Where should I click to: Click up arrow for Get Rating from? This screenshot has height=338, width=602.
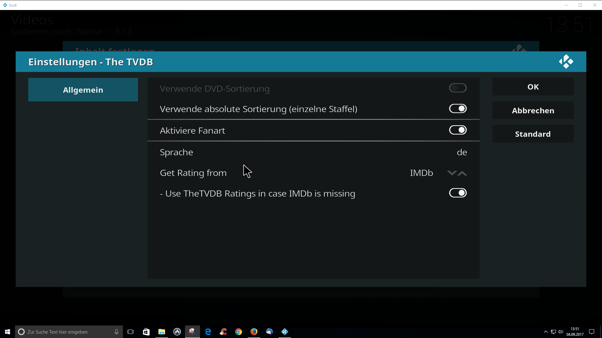[x=462, y=173]
